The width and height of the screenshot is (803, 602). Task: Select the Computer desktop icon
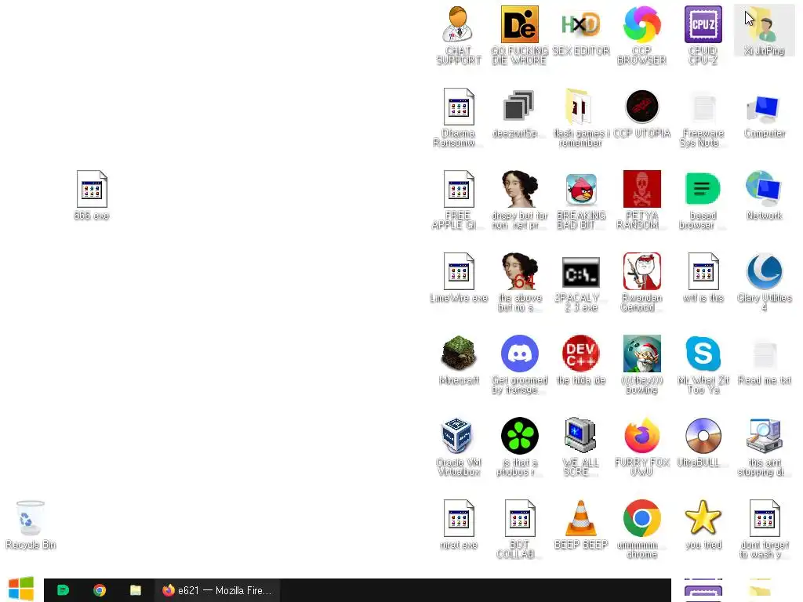click(764, 109)
